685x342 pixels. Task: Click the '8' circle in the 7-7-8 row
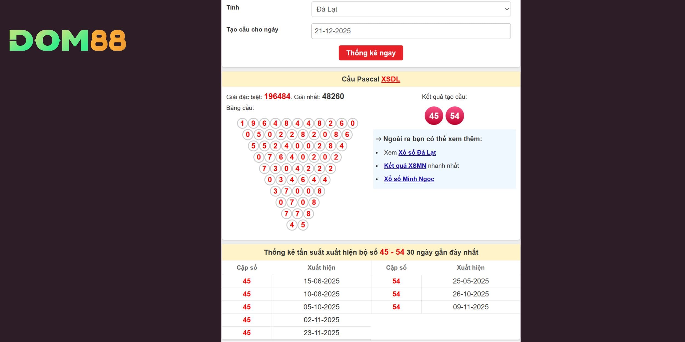pyautogui.click(x=308, y=214)
